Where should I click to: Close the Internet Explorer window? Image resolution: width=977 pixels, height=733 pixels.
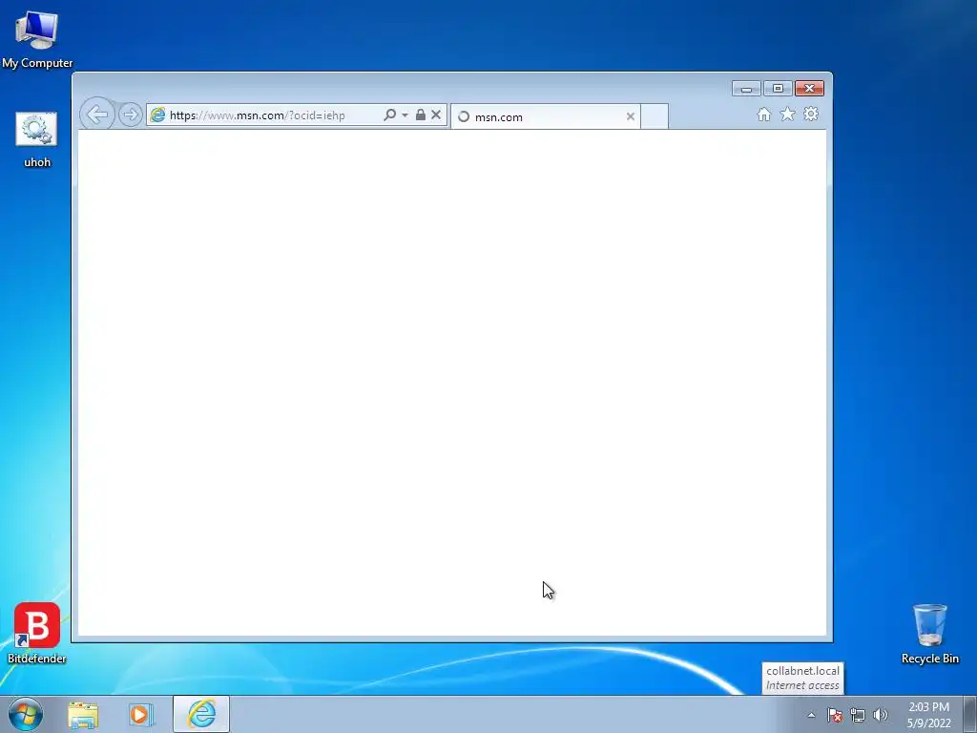(x=809, y=89)
